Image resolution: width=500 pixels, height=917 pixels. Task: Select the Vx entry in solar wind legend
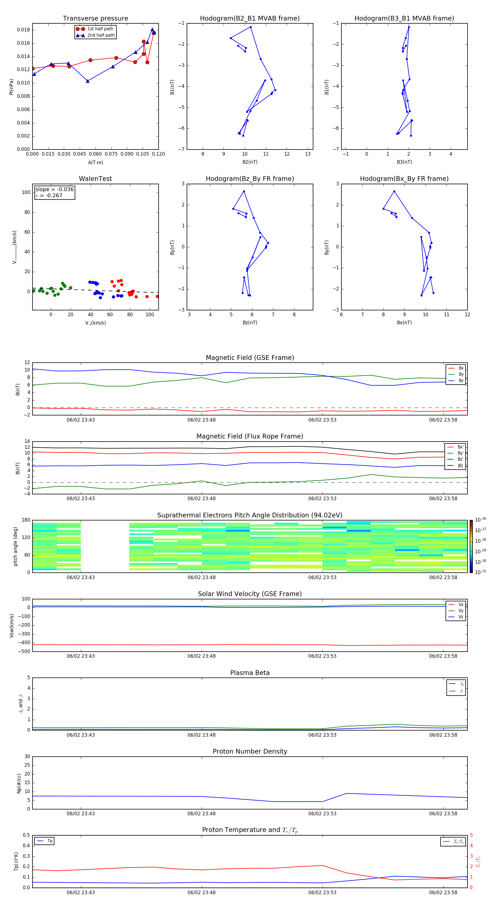[x=456, y=604]
